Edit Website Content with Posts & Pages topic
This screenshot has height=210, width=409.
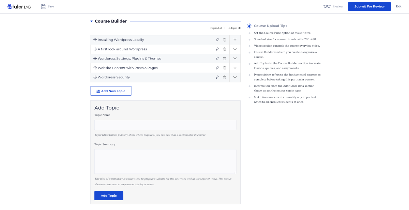pyautogui.click(x=217, y=68)
